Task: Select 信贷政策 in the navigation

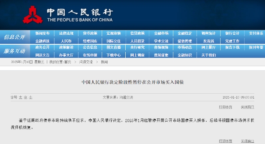Action: pyautogui.click(x=137, y=34)
